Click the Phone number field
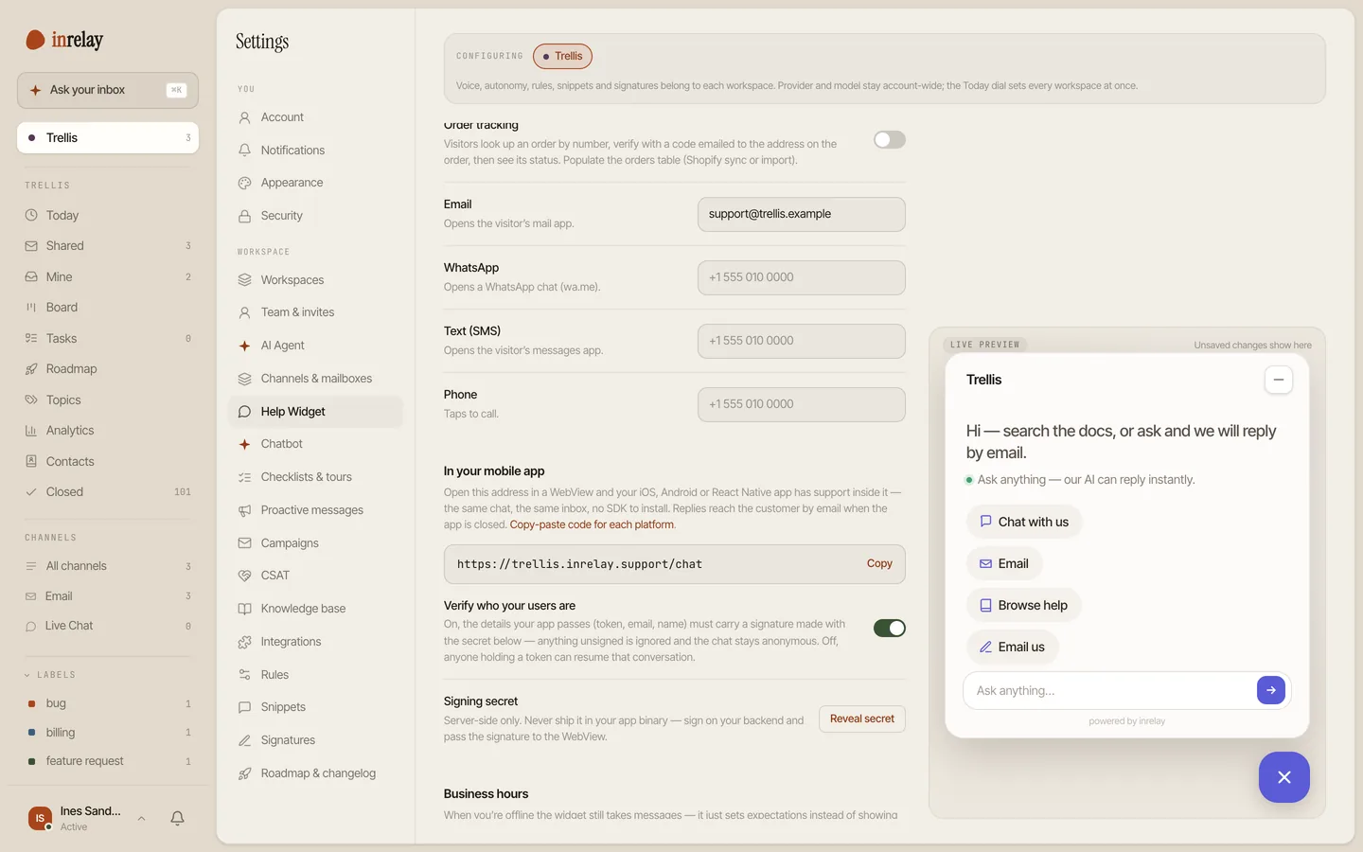This screenshot has width=1363, height=852. pos(801,404)
